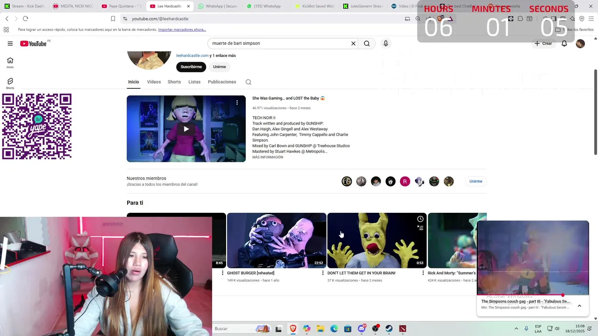Click Unirme link in members section

(476, 181)
